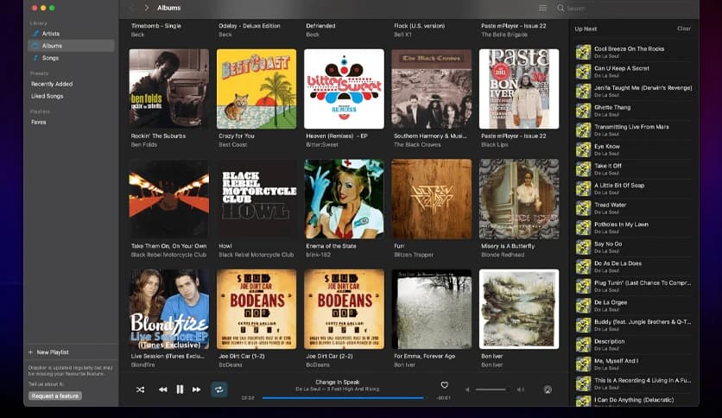
Task: Pause the current song
Action: (x=180, y=389)
